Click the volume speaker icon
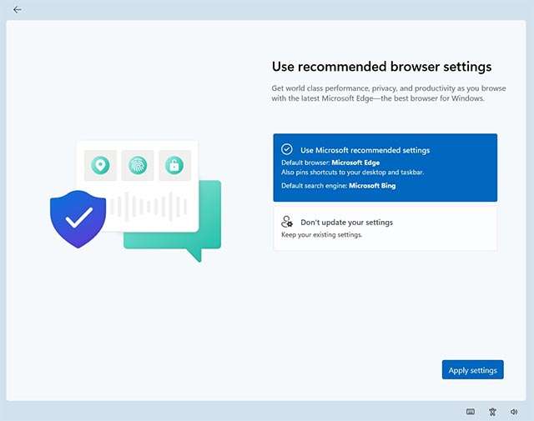This screenshot has height=421, width=534. click(514, 412)
